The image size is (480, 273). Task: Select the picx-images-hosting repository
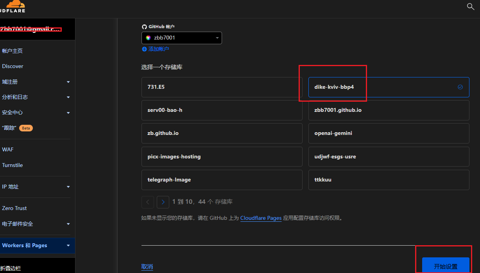coord(222,156)
